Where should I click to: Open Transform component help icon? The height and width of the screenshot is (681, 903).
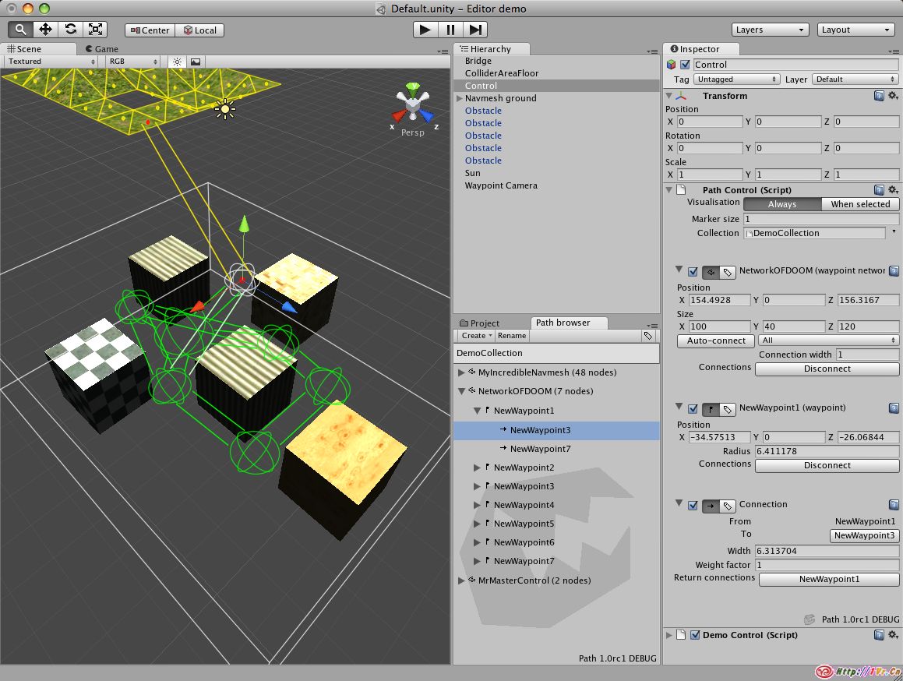click(x=879, y=96)
